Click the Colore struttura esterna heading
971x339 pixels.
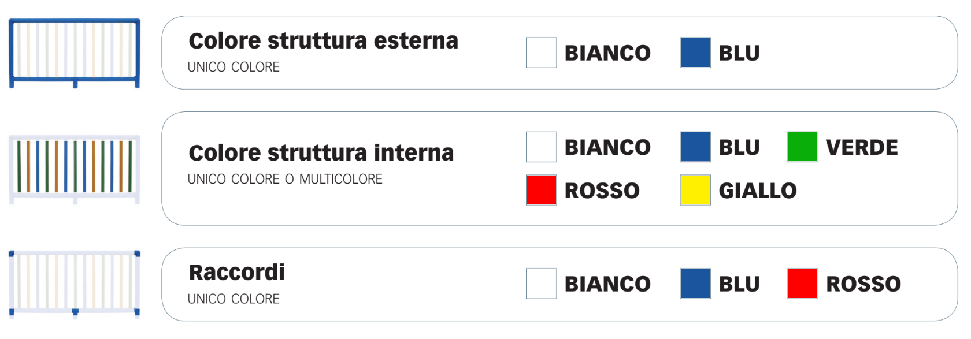pos(324,41)
